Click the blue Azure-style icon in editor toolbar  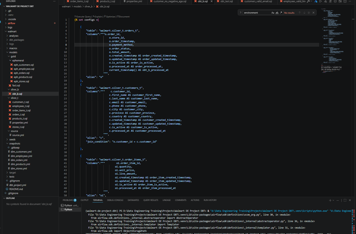point(316,1)
